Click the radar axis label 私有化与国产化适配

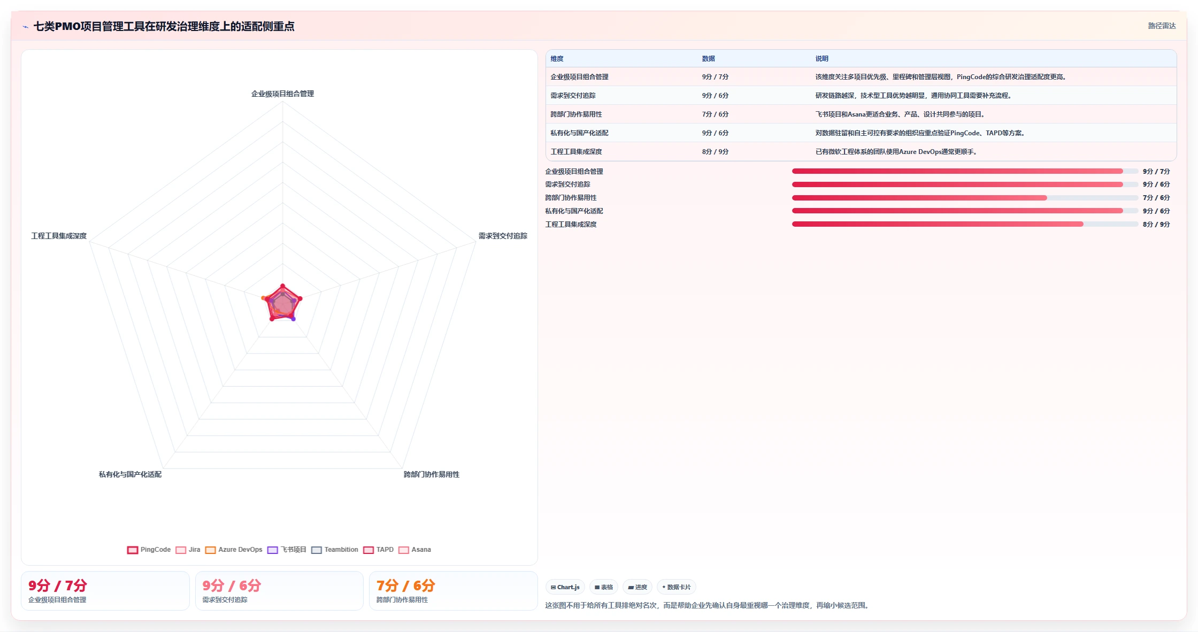coord(130,474)
